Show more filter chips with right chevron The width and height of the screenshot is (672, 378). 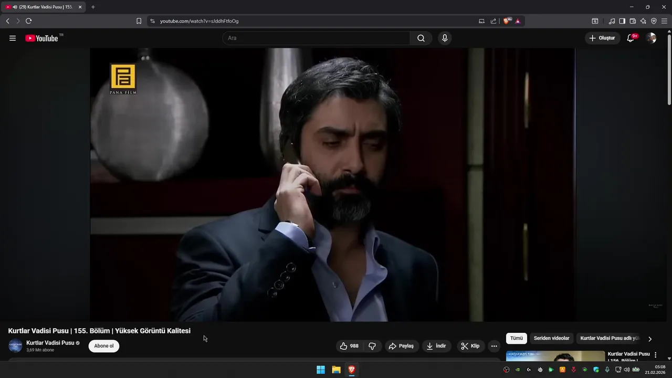point(650,339)
